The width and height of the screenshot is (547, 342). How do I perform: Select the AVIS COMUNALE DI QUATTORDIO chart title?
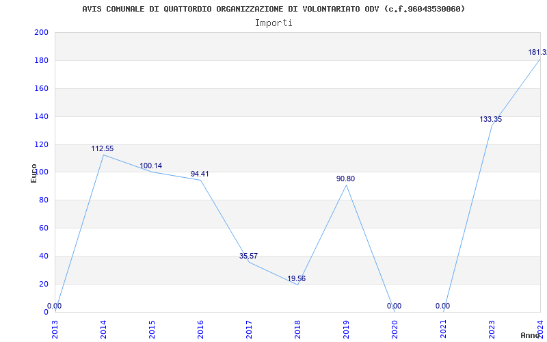point(273,9)
